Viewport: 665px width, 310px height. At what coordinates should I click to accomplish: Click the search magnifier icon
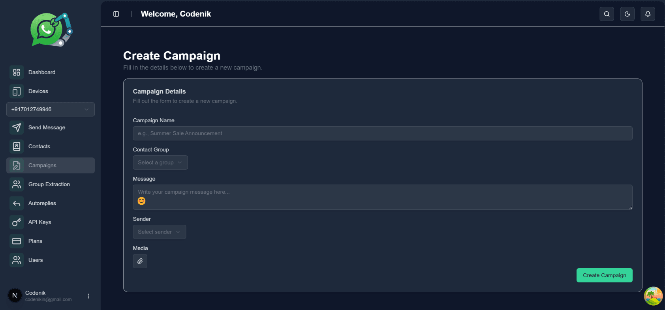pyautogui.click(x=607, y=14)
